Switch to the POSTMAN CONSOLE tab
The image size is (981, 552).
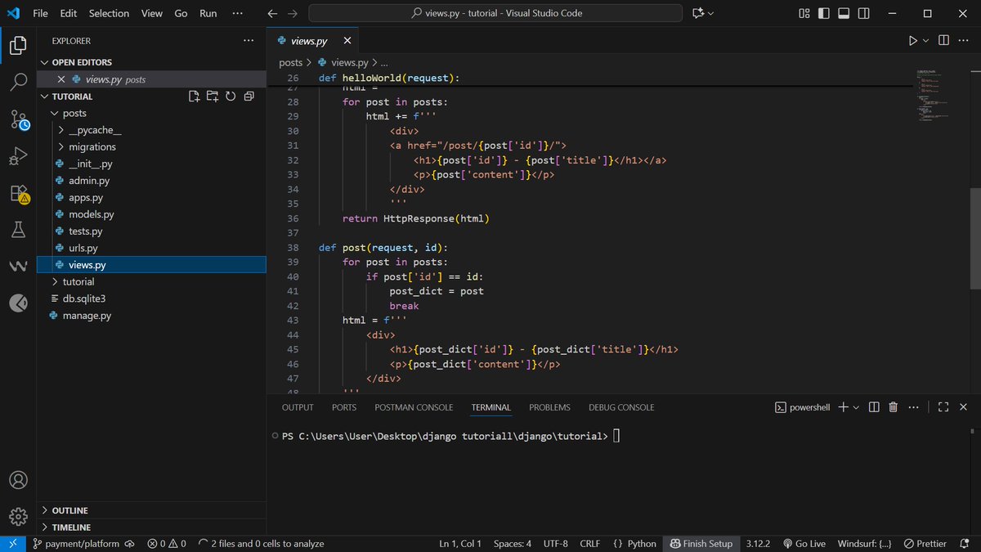pyautogui.click(x=414, y=407)
